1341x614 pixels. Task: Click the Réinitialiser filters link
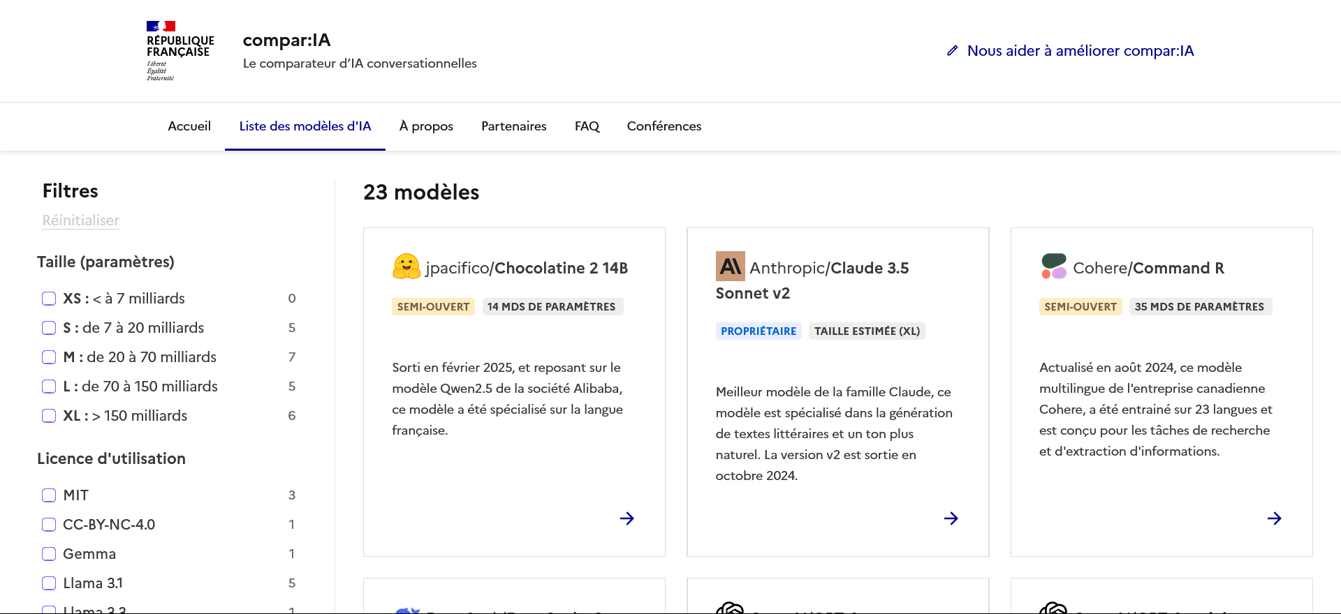80,220
